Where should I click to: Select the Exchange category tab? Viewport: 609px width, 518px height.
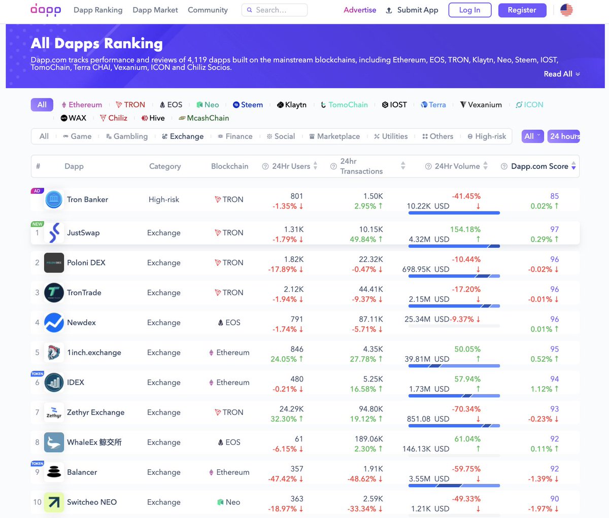183,136
